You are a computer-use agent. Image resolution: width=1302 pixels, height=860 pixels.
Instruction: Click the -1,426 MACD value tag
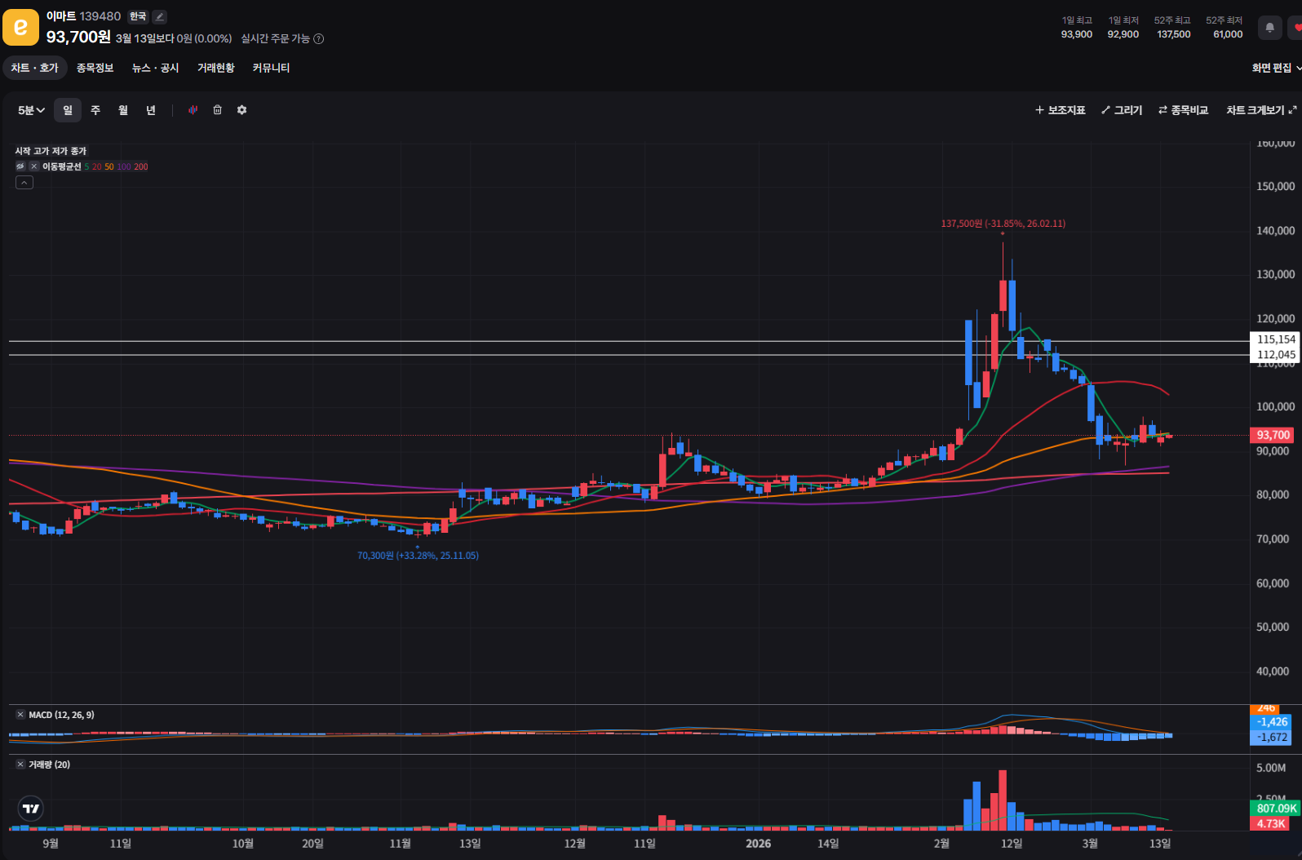1271,722
